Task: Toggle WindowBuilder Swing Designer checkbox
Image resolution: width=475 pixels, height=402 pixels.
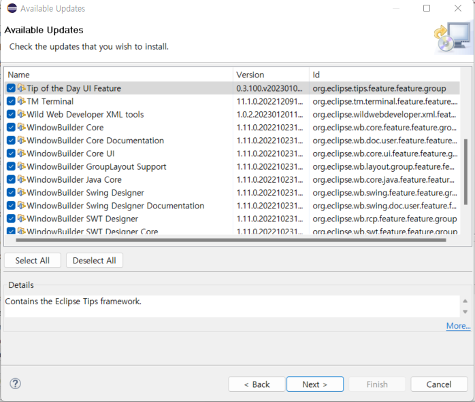Action: 11,192
